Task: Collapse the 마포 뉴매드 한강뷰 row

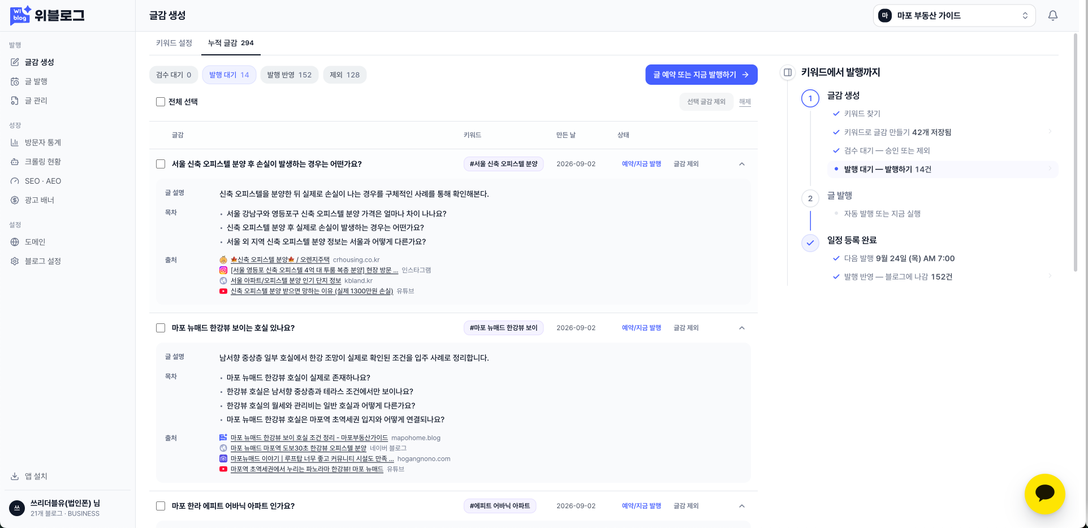Action: click(x=742, y=328)
